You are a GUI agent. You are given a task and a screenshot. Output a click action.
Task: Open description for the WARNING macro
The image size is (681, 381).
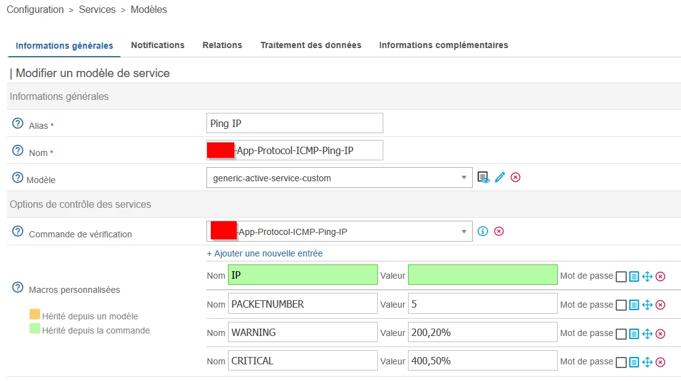(634, 334)
